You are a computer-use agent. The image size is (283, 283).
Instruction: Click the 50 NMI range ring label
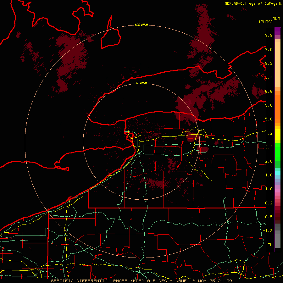pyautogui.click(x=141, y=83)
